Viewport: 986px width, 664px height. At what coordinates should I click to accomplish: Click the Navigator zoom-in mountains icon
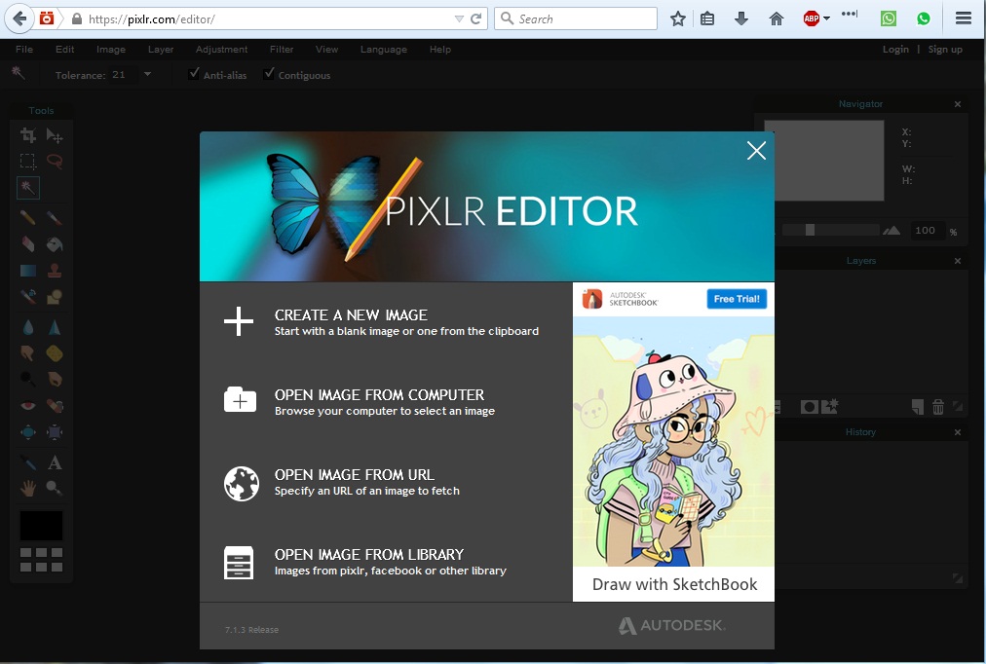click(891, 231)
